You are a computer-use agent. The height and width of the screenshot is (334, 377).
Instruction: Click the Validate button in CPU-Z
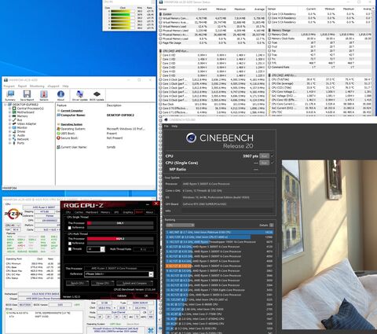coord(122,295)
